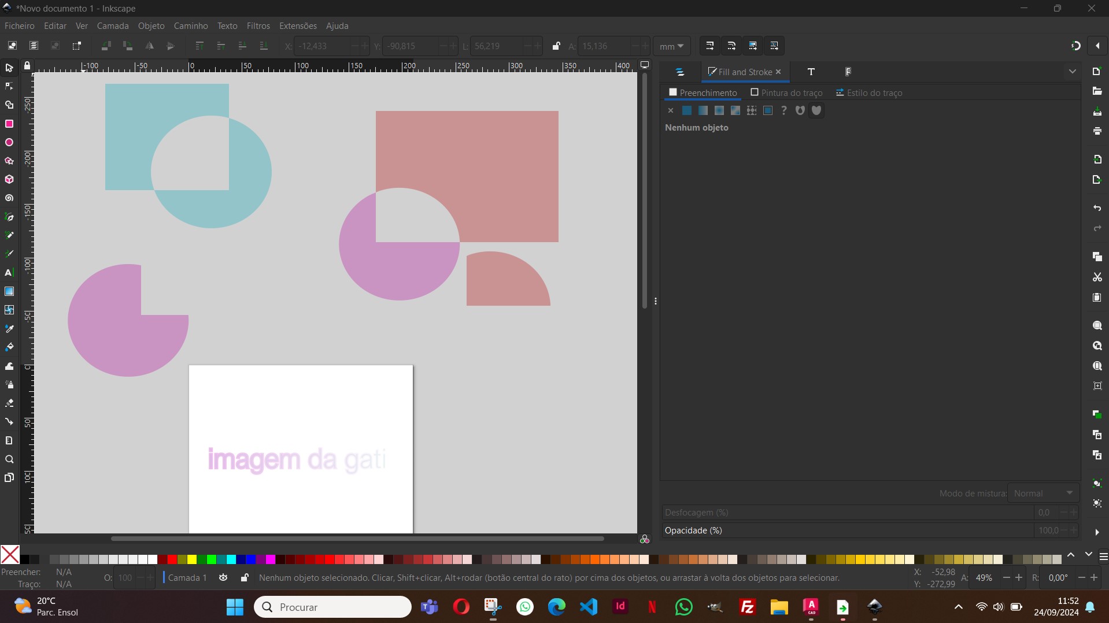Select radial gradient fill type
1109x623 pixels.
point(719,110)
